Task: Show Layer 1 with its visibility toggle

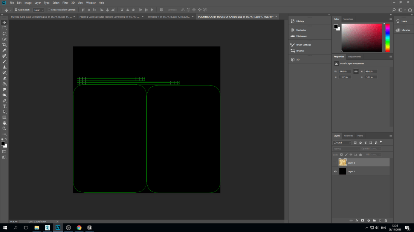Action: (x=335, y=162)
